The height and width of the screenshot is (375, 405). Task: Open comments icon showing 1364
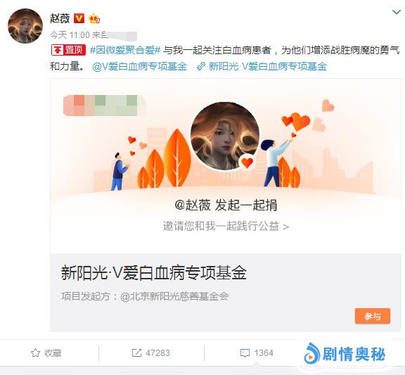coord(245,353)
